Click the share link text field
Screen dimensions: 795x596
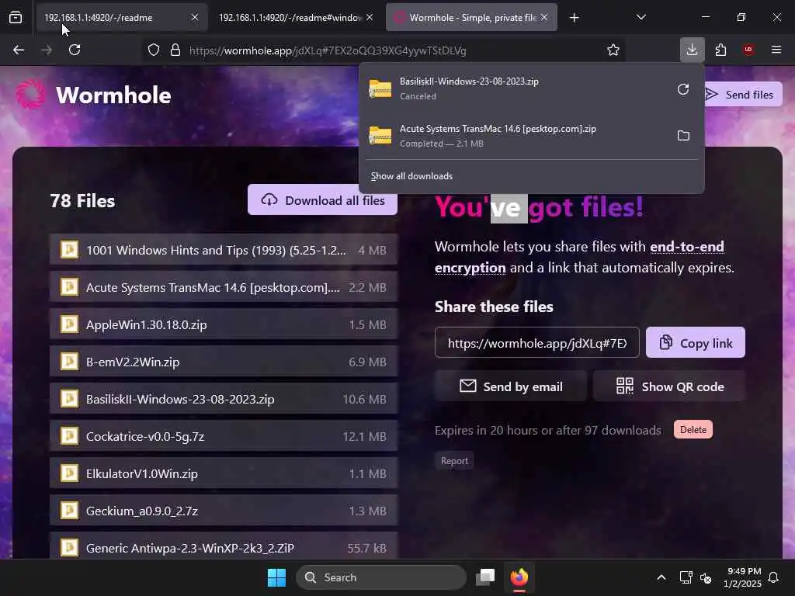(x=537, y=343)
